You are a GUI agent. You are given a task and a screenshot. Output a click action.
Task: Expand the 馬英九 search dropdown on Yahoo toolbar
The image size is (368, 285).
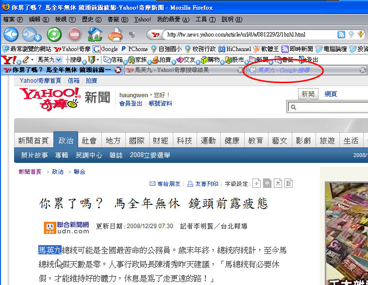coord(59,60)
